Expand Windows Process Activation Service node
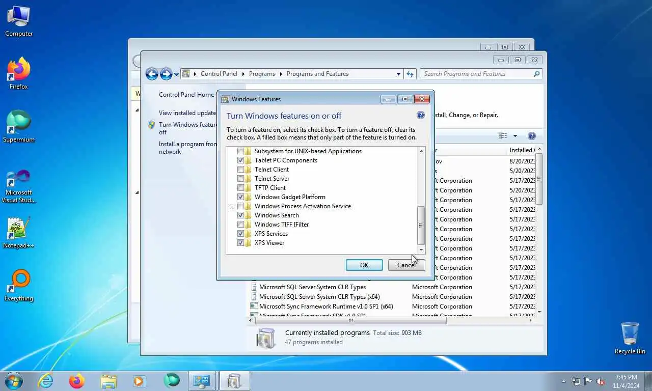 (x=232, y=207)
